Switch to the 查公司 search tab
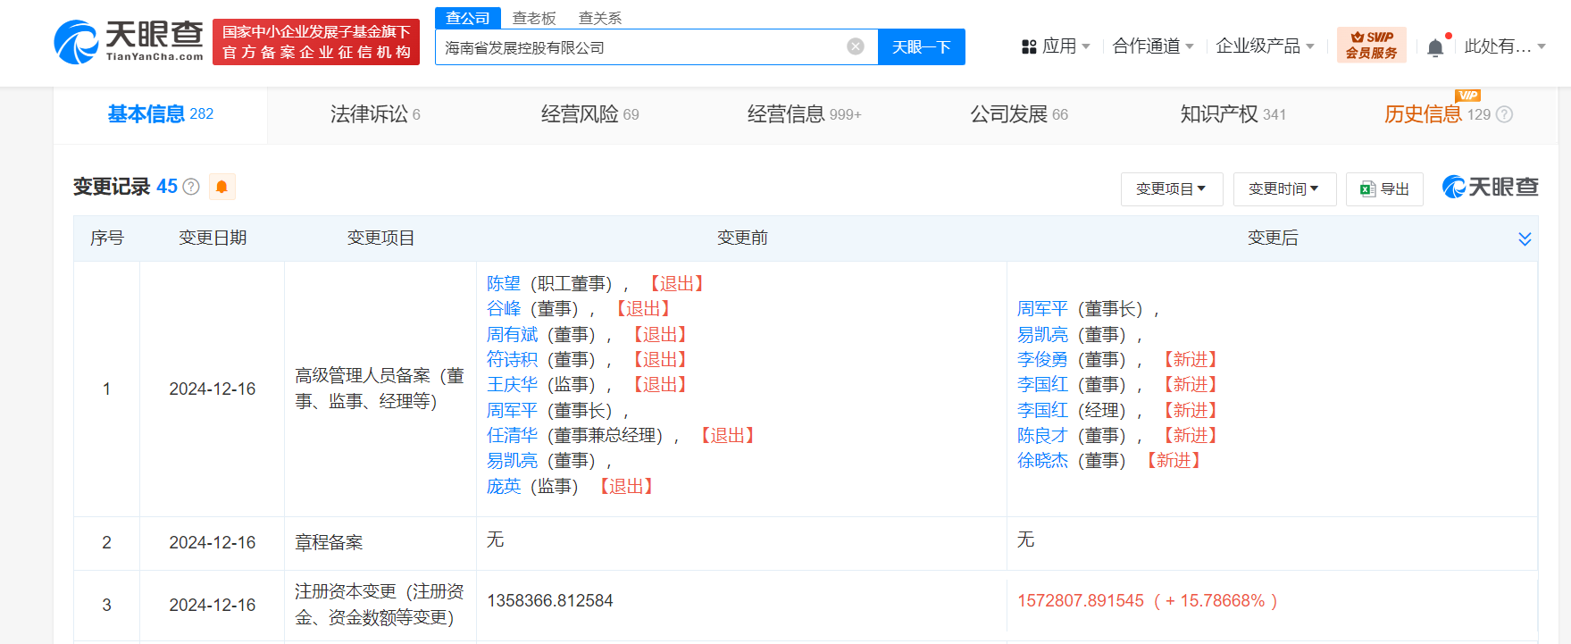The height and width of the screenshot is (644, 1571). tap(468, 18)
